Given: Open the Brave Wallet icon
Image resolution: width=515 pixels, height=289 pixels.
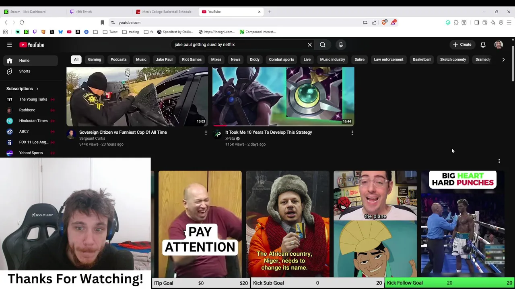Looking at the screenshot, I should pos(485,22).
